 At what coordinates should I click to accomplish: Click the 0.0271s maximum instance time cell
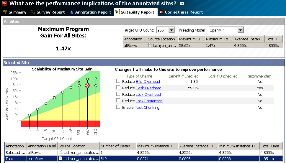click(144, 159)
